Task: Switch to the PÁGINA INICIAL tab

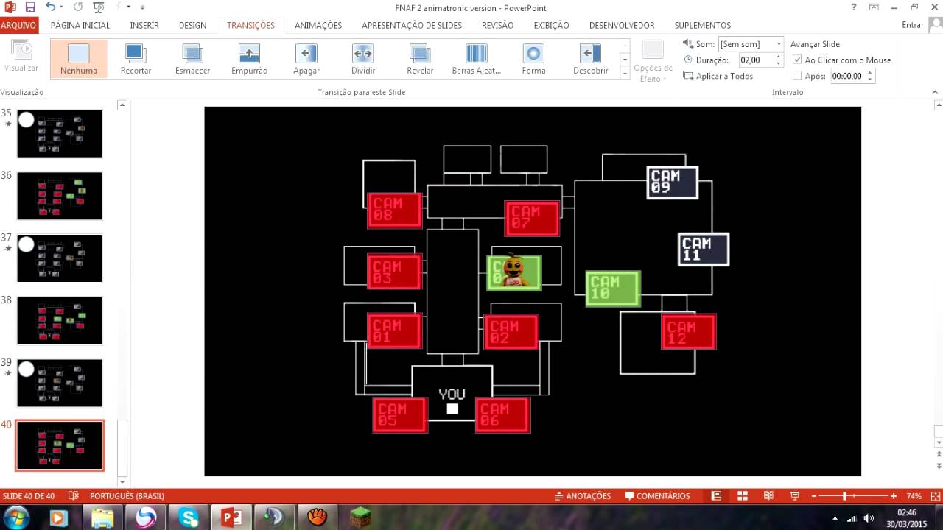Action: click(x=80, y=25)
